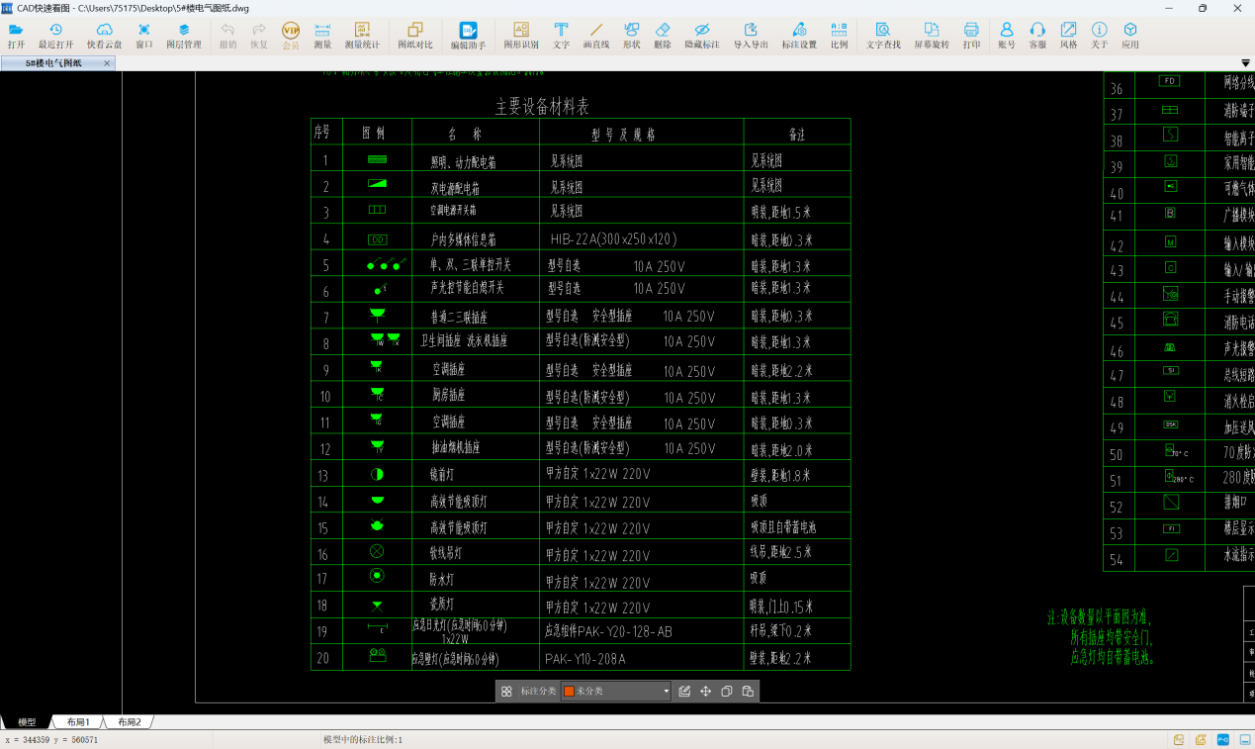Image resolution: width=1255 pixels, height=749 pixels.
Task: Open the 编辑助手 edit assistant
Action: tap(468, 36)
